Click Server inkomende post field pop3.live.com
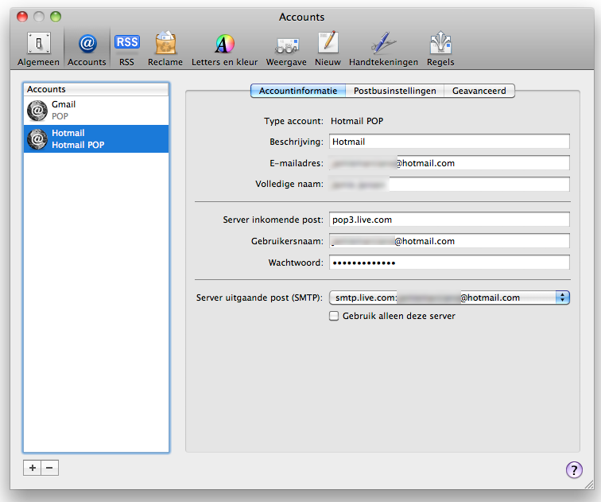601x502 pixels. coord(449,220)
